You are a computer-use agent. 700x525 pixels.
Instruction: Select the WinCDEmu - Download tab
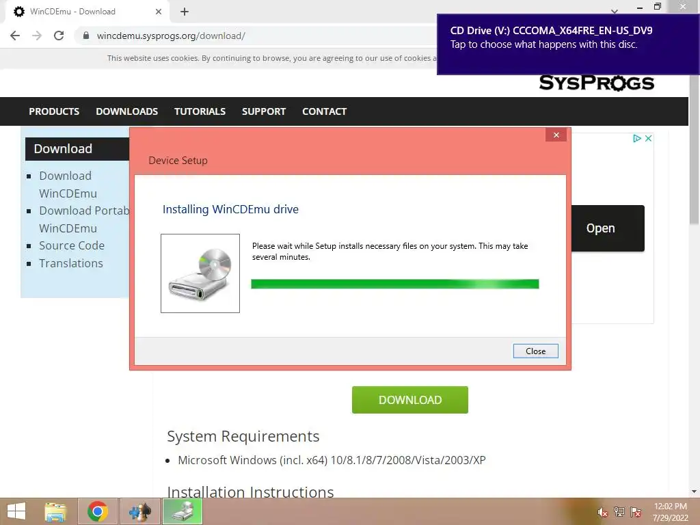pyautogui.click(x=87, y=12)
